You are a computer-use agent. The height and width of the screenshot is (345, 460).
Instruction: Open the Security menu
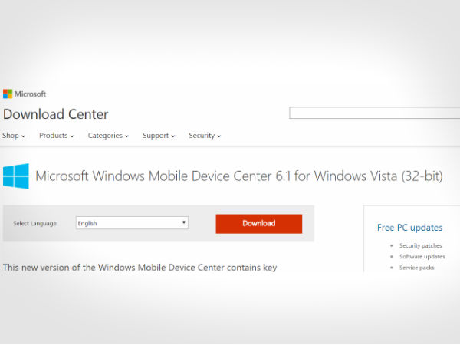point(205,136)
